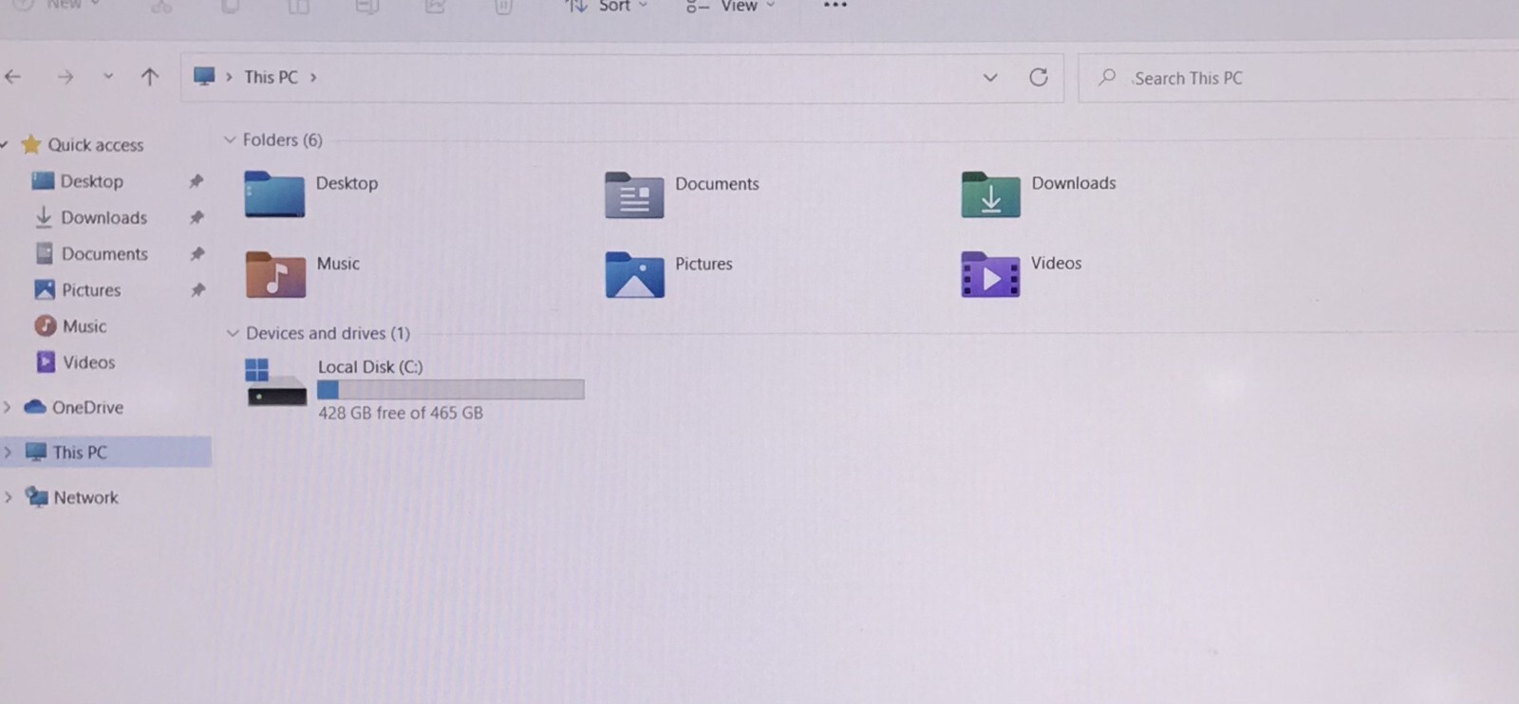
Task: Click the Network icon in sidebar
Action: tap(36, 496)
